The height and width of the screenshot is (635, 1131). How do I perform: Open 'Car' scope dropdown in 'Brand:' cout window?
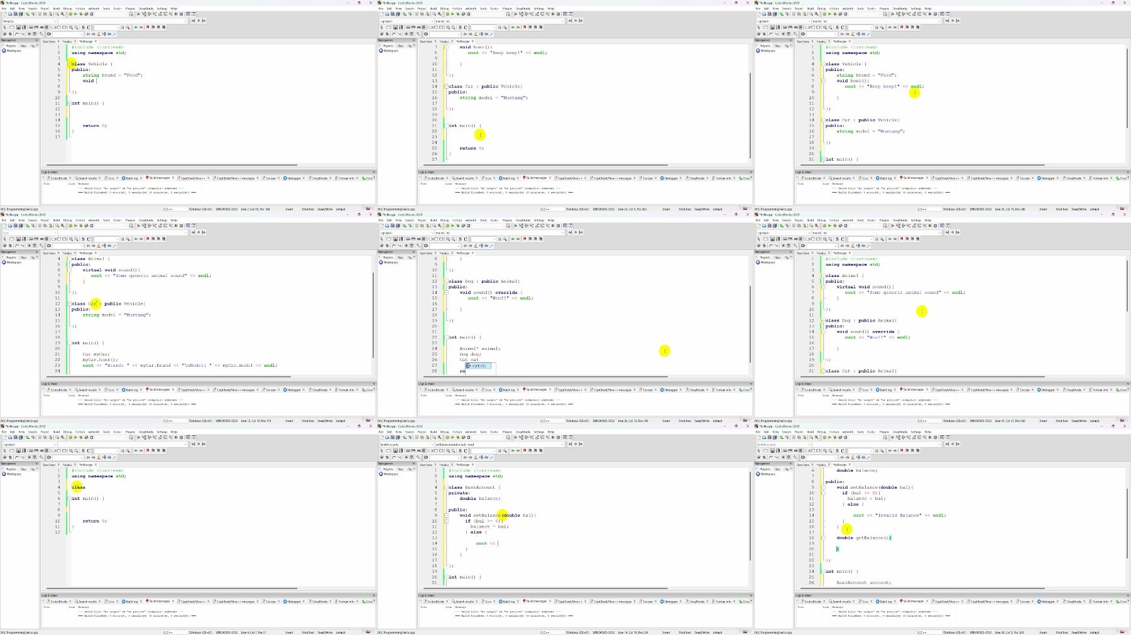[30, 232]
